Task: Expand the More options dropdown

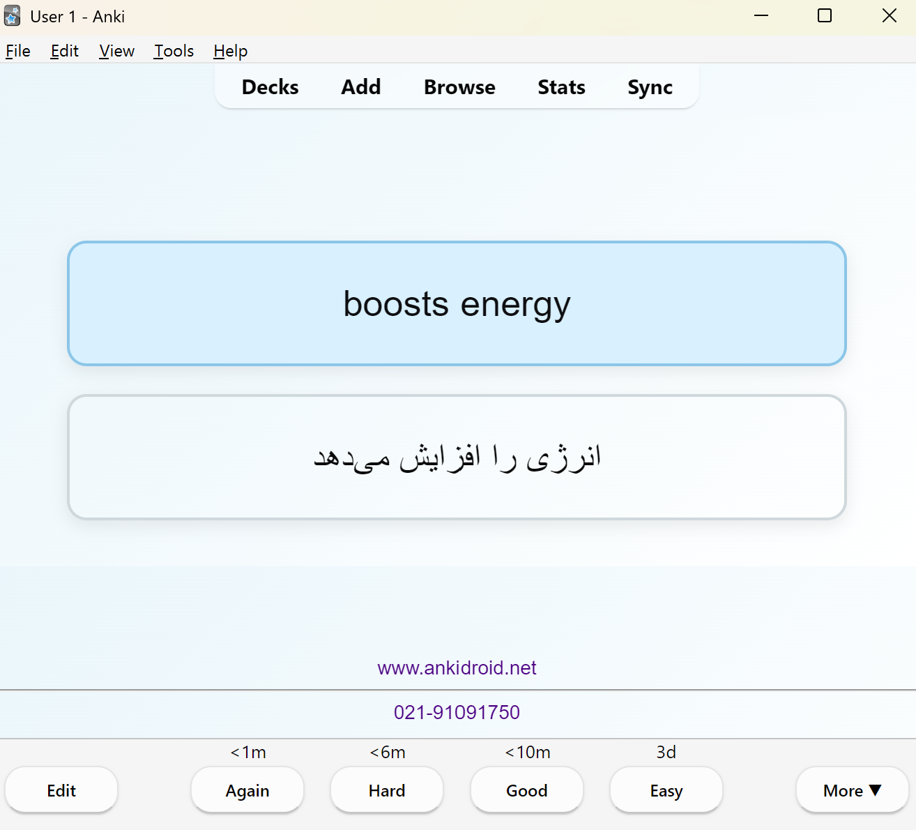Action: tap(852, 790)
